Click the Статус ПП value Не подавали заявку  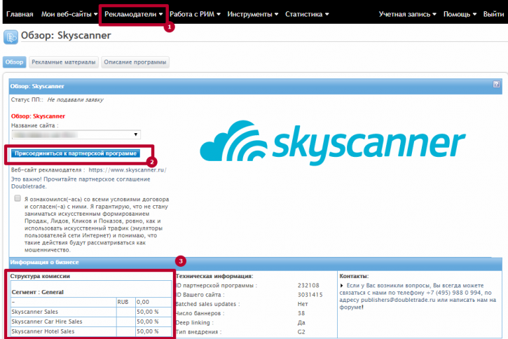[x=75, y=99]
